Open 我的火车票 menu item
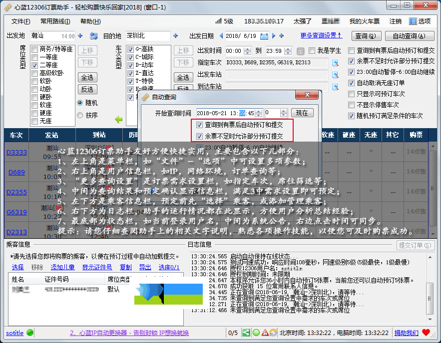The height and width of the screenshot is (343, 441). (x=365, y=21)
